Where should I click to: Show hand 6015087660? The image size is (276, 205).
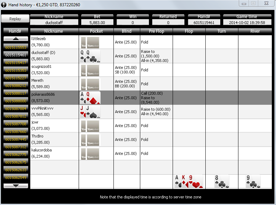(16, 132)
